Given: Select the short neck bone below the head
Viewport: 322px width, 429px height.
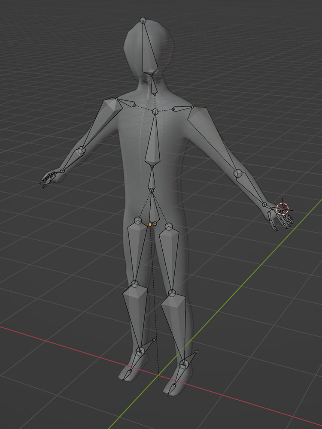Looking at the screenshot, I should [153, 84].
